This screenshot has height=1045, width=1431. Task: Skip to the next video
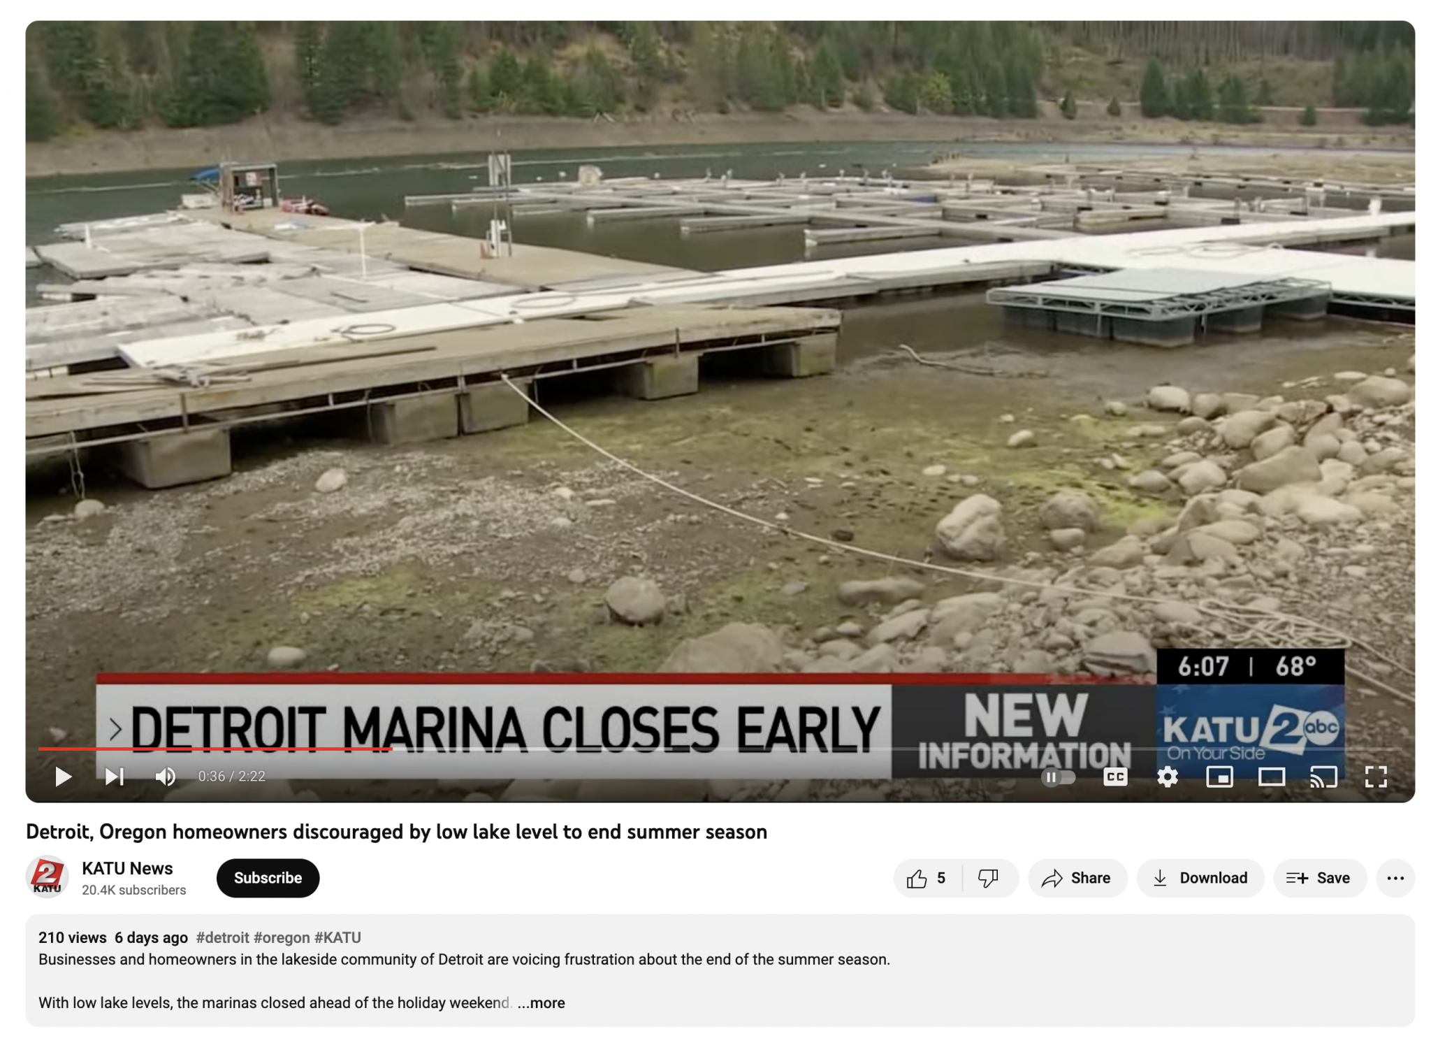click(x=115, y=776)
